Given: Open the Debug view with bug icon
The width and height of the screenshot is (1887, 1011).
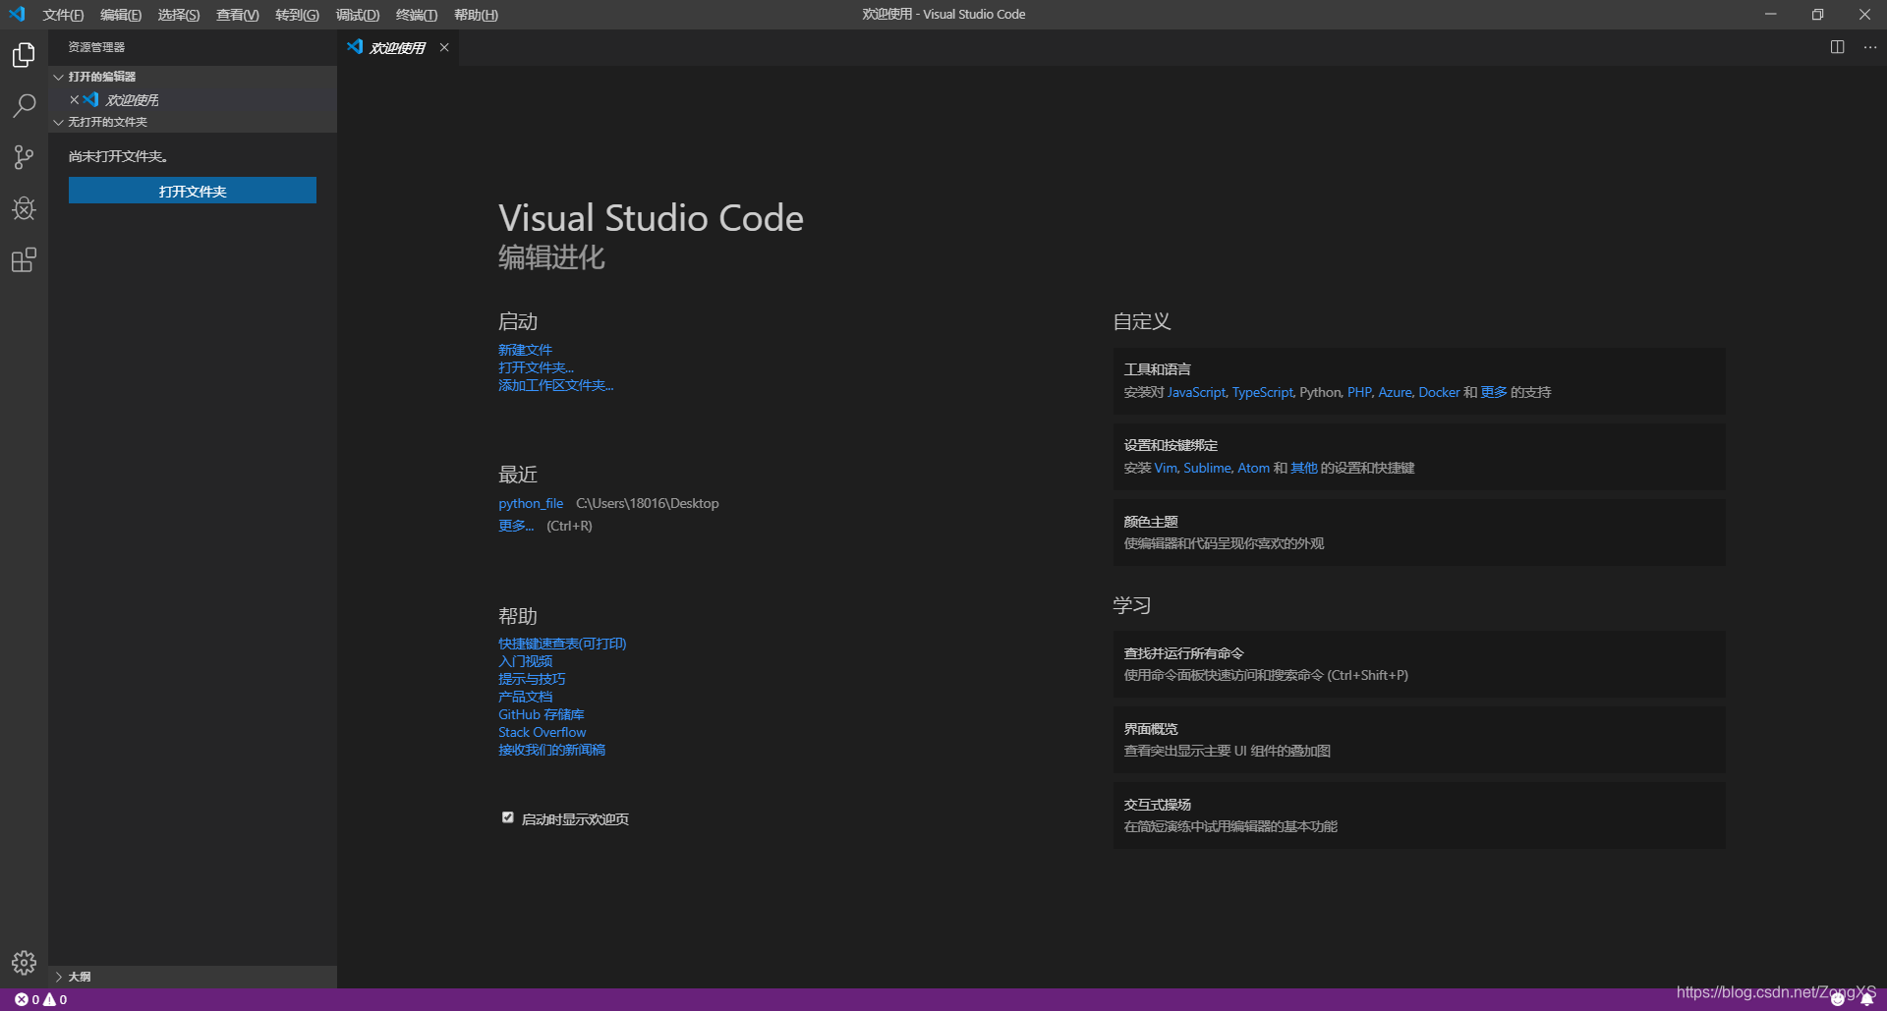Looking at the screenshot, I should point(24,208).
